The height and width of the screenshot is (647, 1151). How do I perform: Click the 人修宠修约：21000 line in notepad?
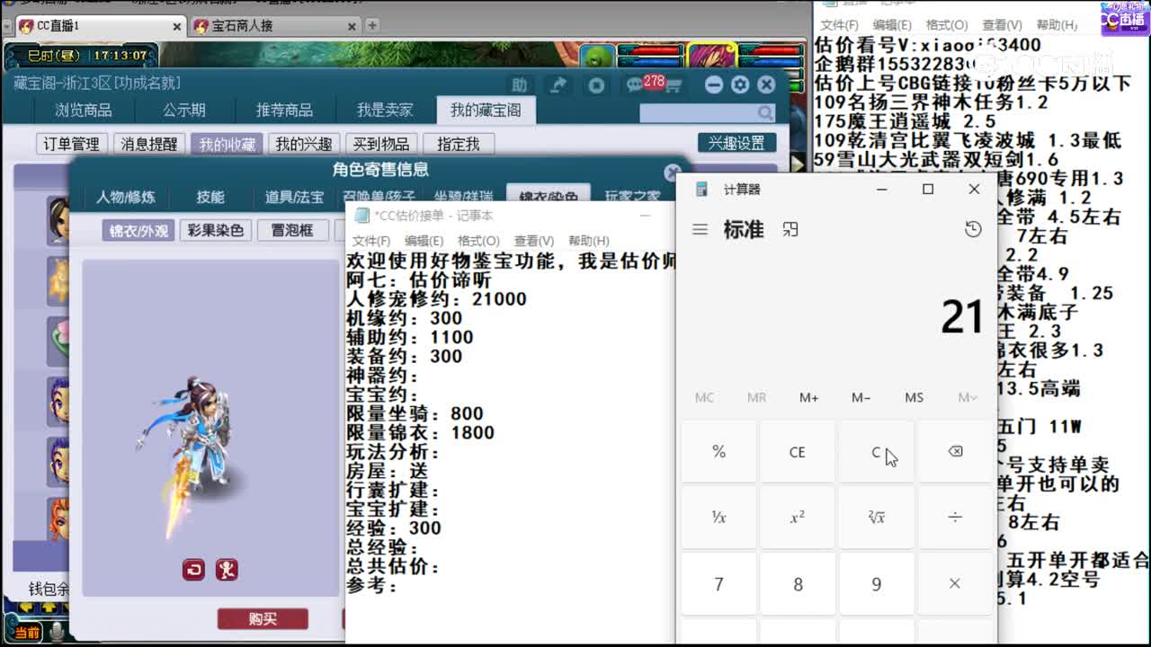(437, 299)
